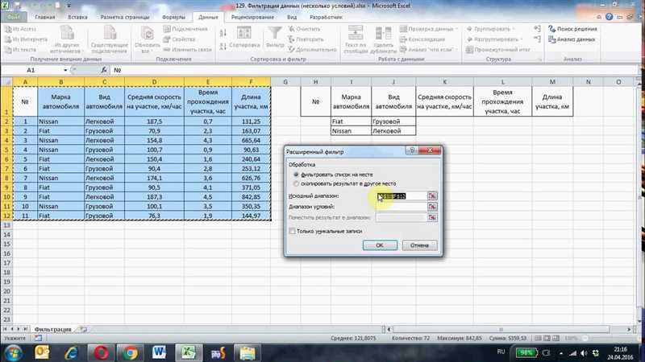The height and width of the screenshot is (362, 645).
Task: Expand the Проверка данных dropdown arrow
Action: [456, 29]
